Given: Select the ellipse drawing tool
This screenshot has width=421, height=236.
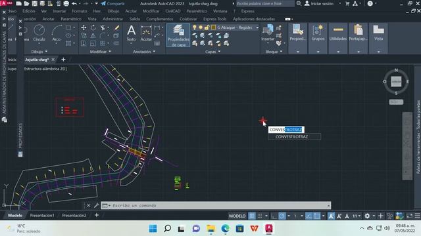Looking at the screenshot, I should [x=68, y=35].
